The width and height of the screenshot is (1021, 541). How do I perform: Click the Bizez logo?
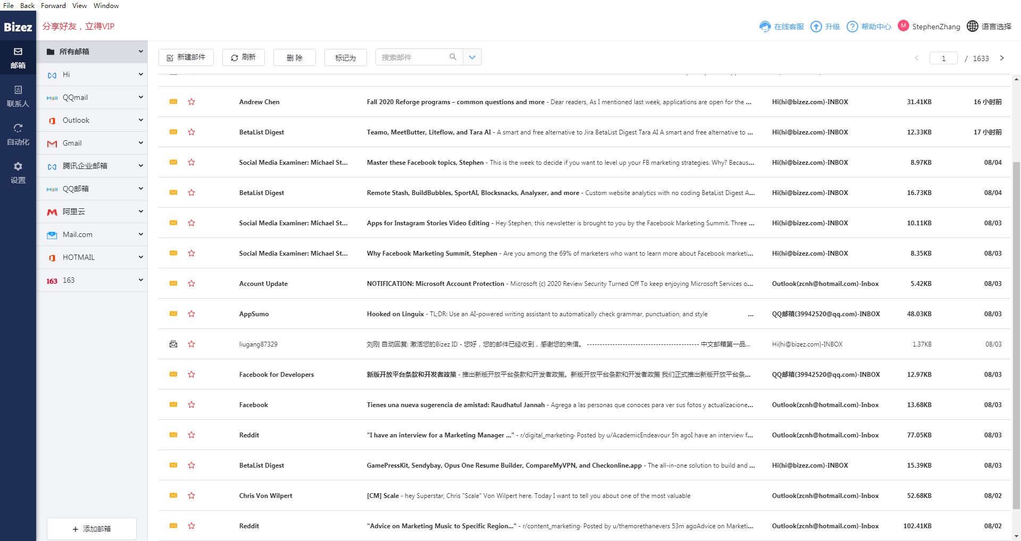click(18, 27)
